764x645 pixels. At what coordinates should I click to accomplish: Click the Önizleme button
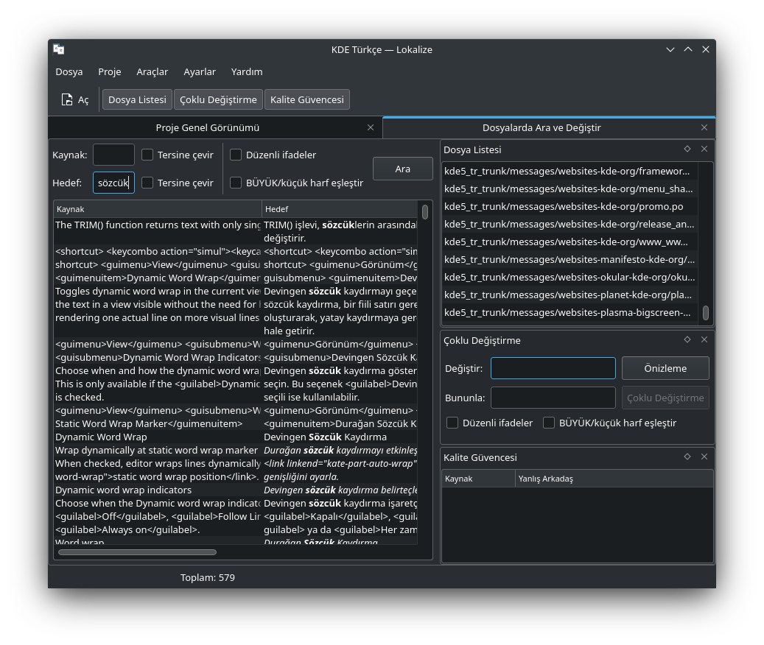[x=665, y=368]
